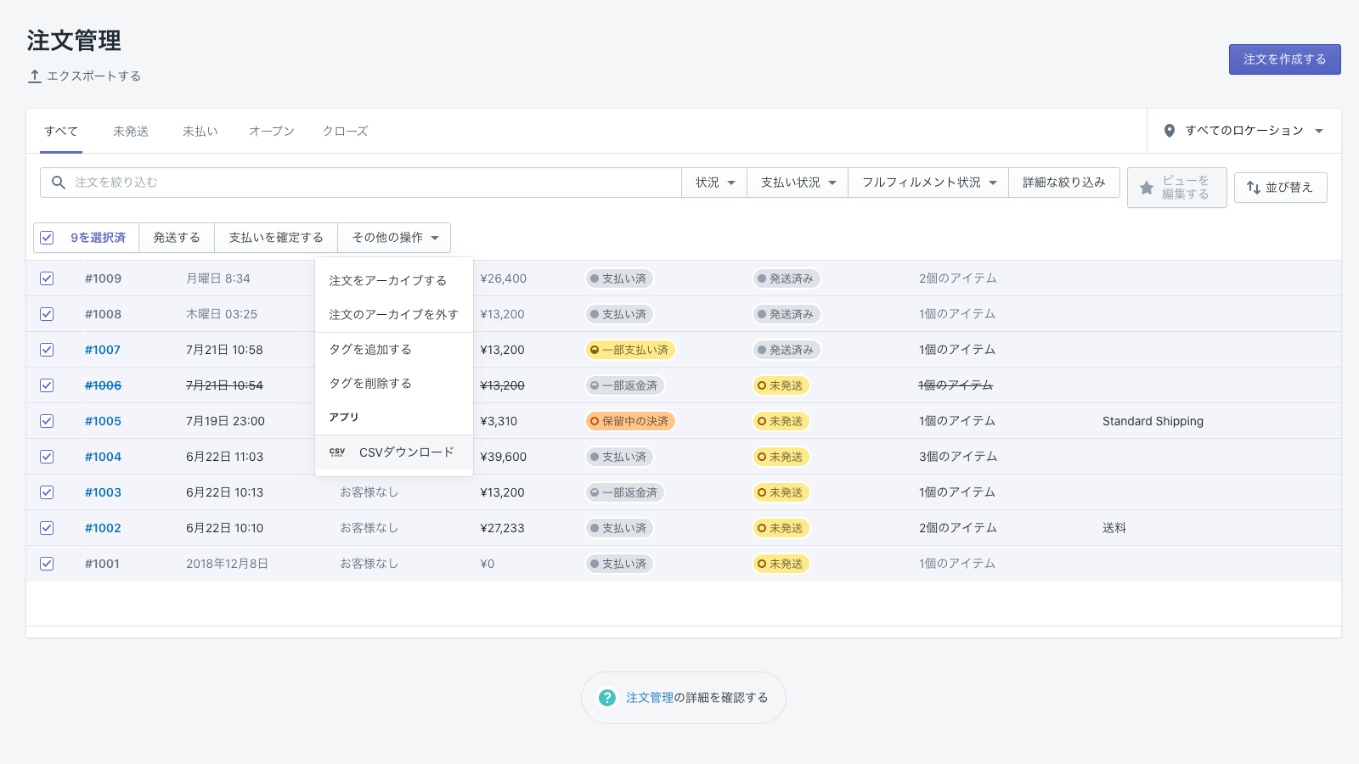Image resolution: width=1359 pixels, height=764 pixels.
Task: Open the フルフィルメント状況 dropdown
Action: click(927, 182)
